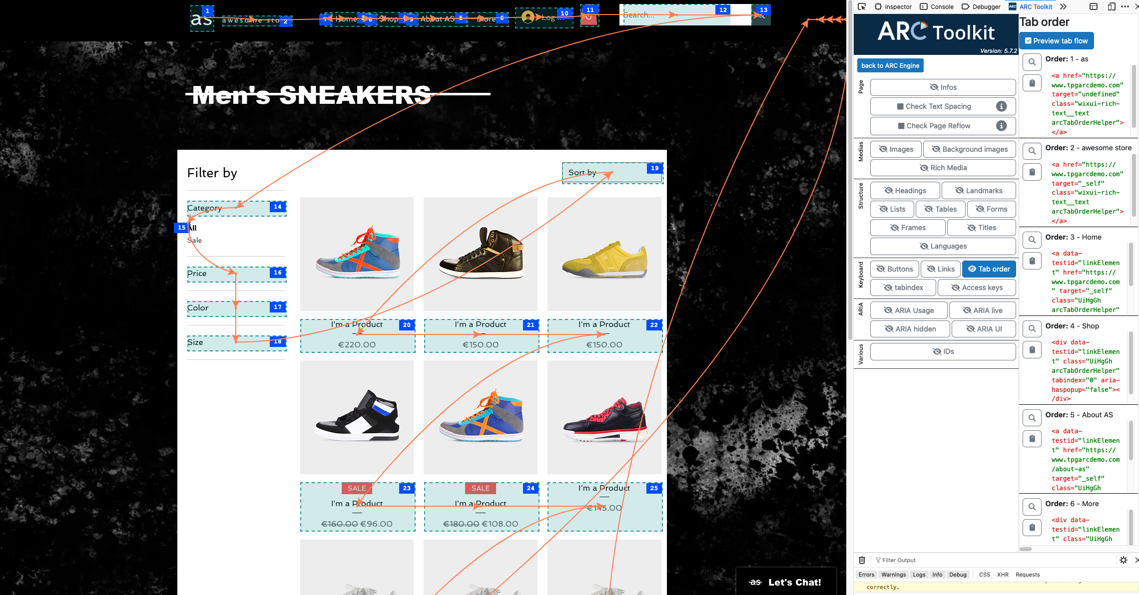Click the search input field

click(682, 15)
